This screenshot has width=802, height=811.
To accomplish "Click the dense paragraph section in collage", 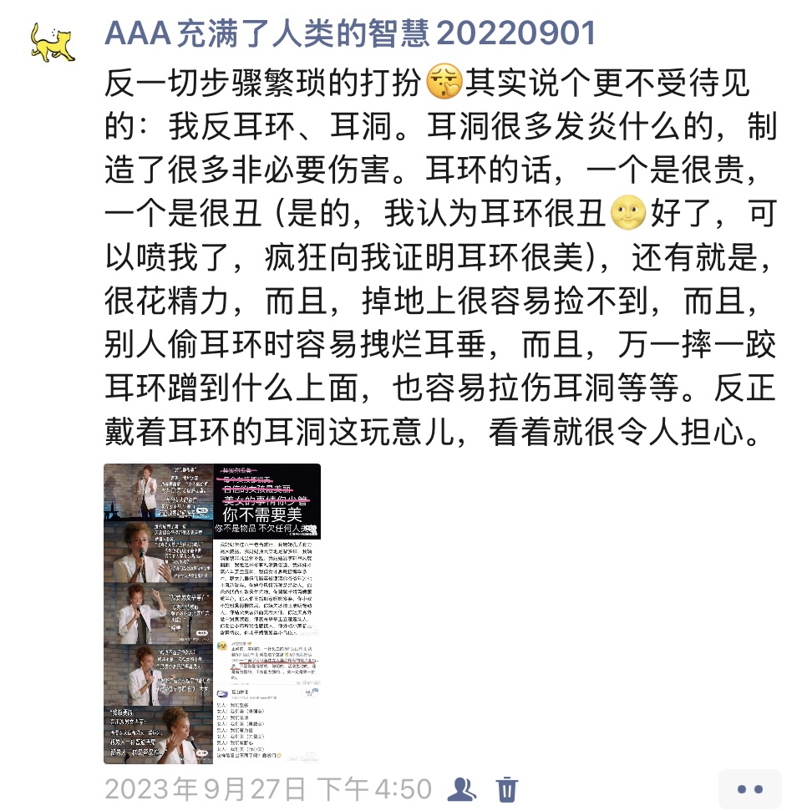I will point(267,589).
